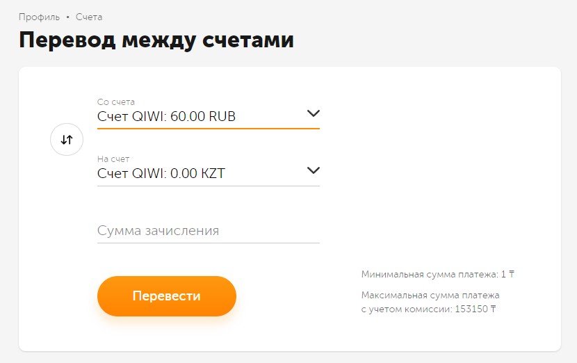
Task: Focus the "Сумма зачисления" input field
Action: (208, 231)
